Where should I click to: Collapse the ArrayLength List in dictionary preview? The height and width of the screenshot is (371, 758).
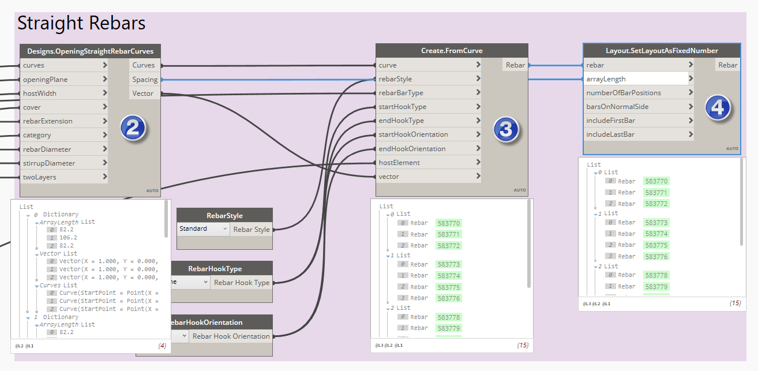click(37, 222)
